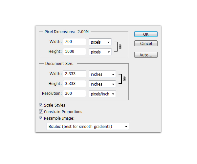Screen dimensions: 197x164
Task: Open the pixels/inch Resolution units dropdown
Action: (x=102, y=94)
